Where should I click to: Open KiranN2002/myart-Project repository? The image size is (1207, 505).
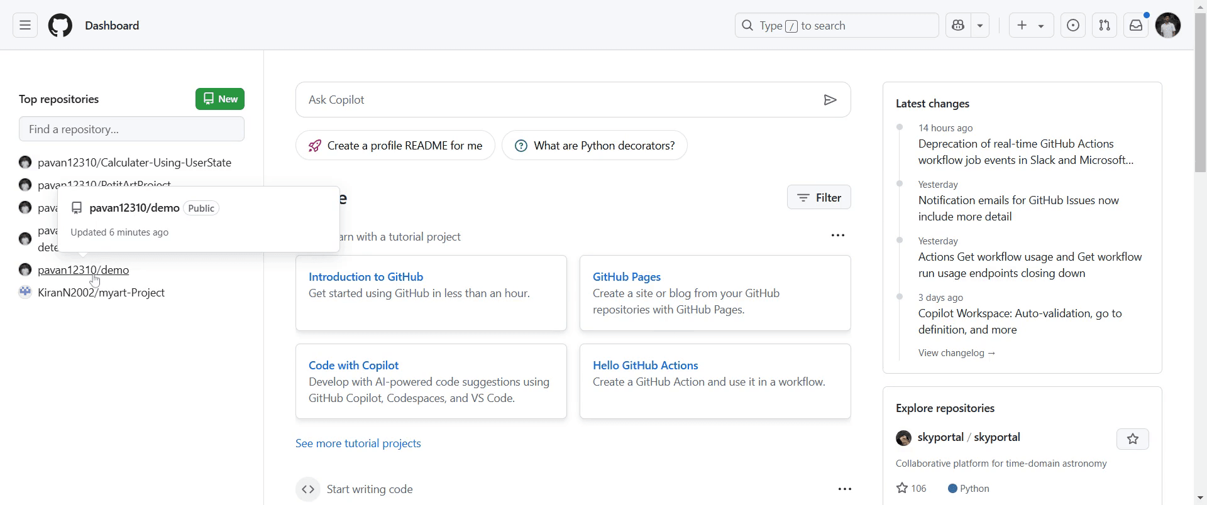[x=101, y=293]
